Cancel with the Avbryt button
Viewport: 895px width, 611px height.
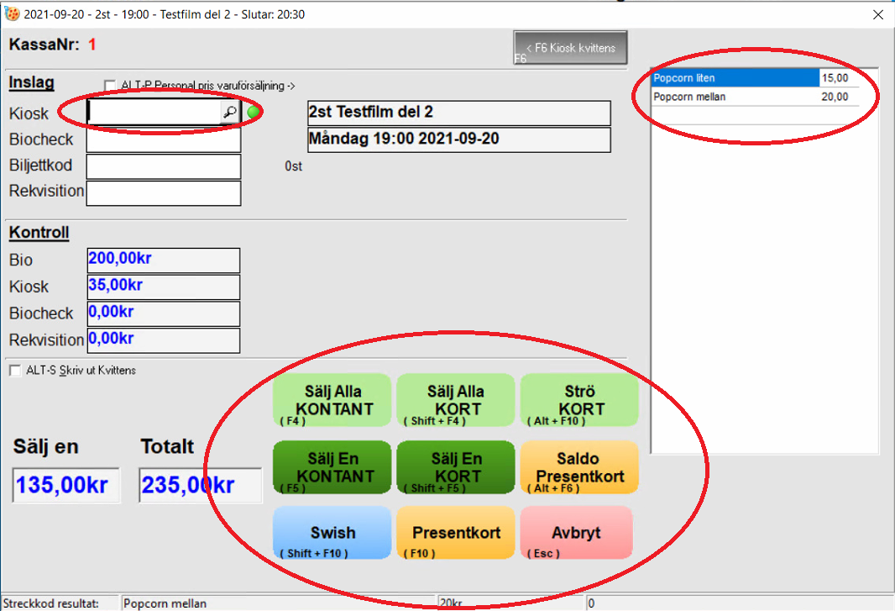point(577,534)
